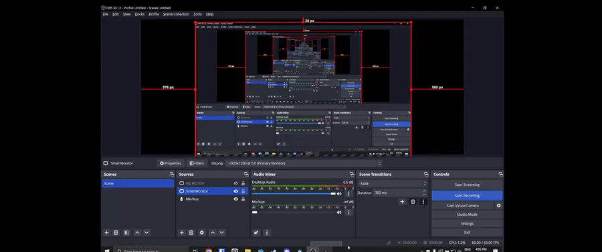Toggle lock on Mic/Aux source
Viewport: 602px width, 252px height.
click(x=243, y=199)
